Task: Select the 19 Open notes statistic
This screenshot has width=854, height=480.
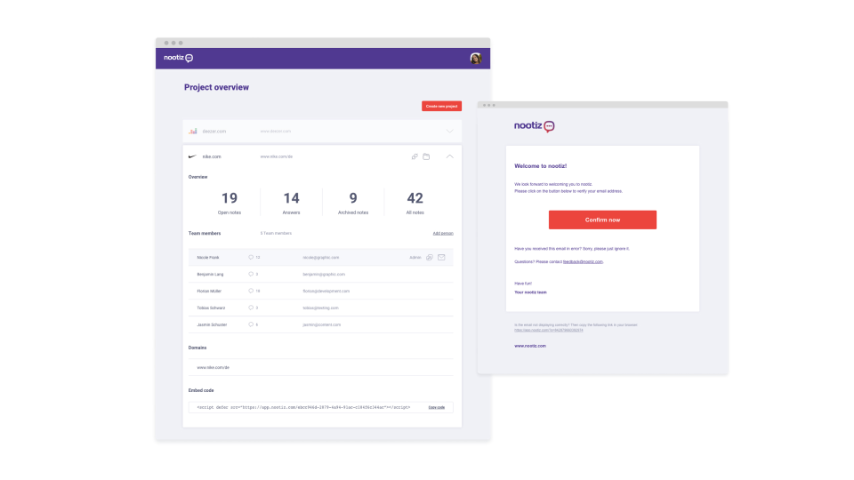Action: pos(230,203)
